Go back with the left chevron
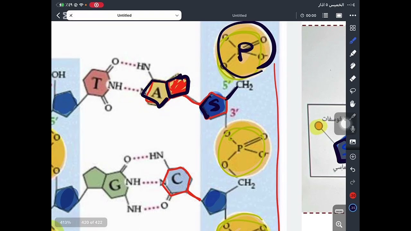411x231 pixels. [x=58, y=15]
